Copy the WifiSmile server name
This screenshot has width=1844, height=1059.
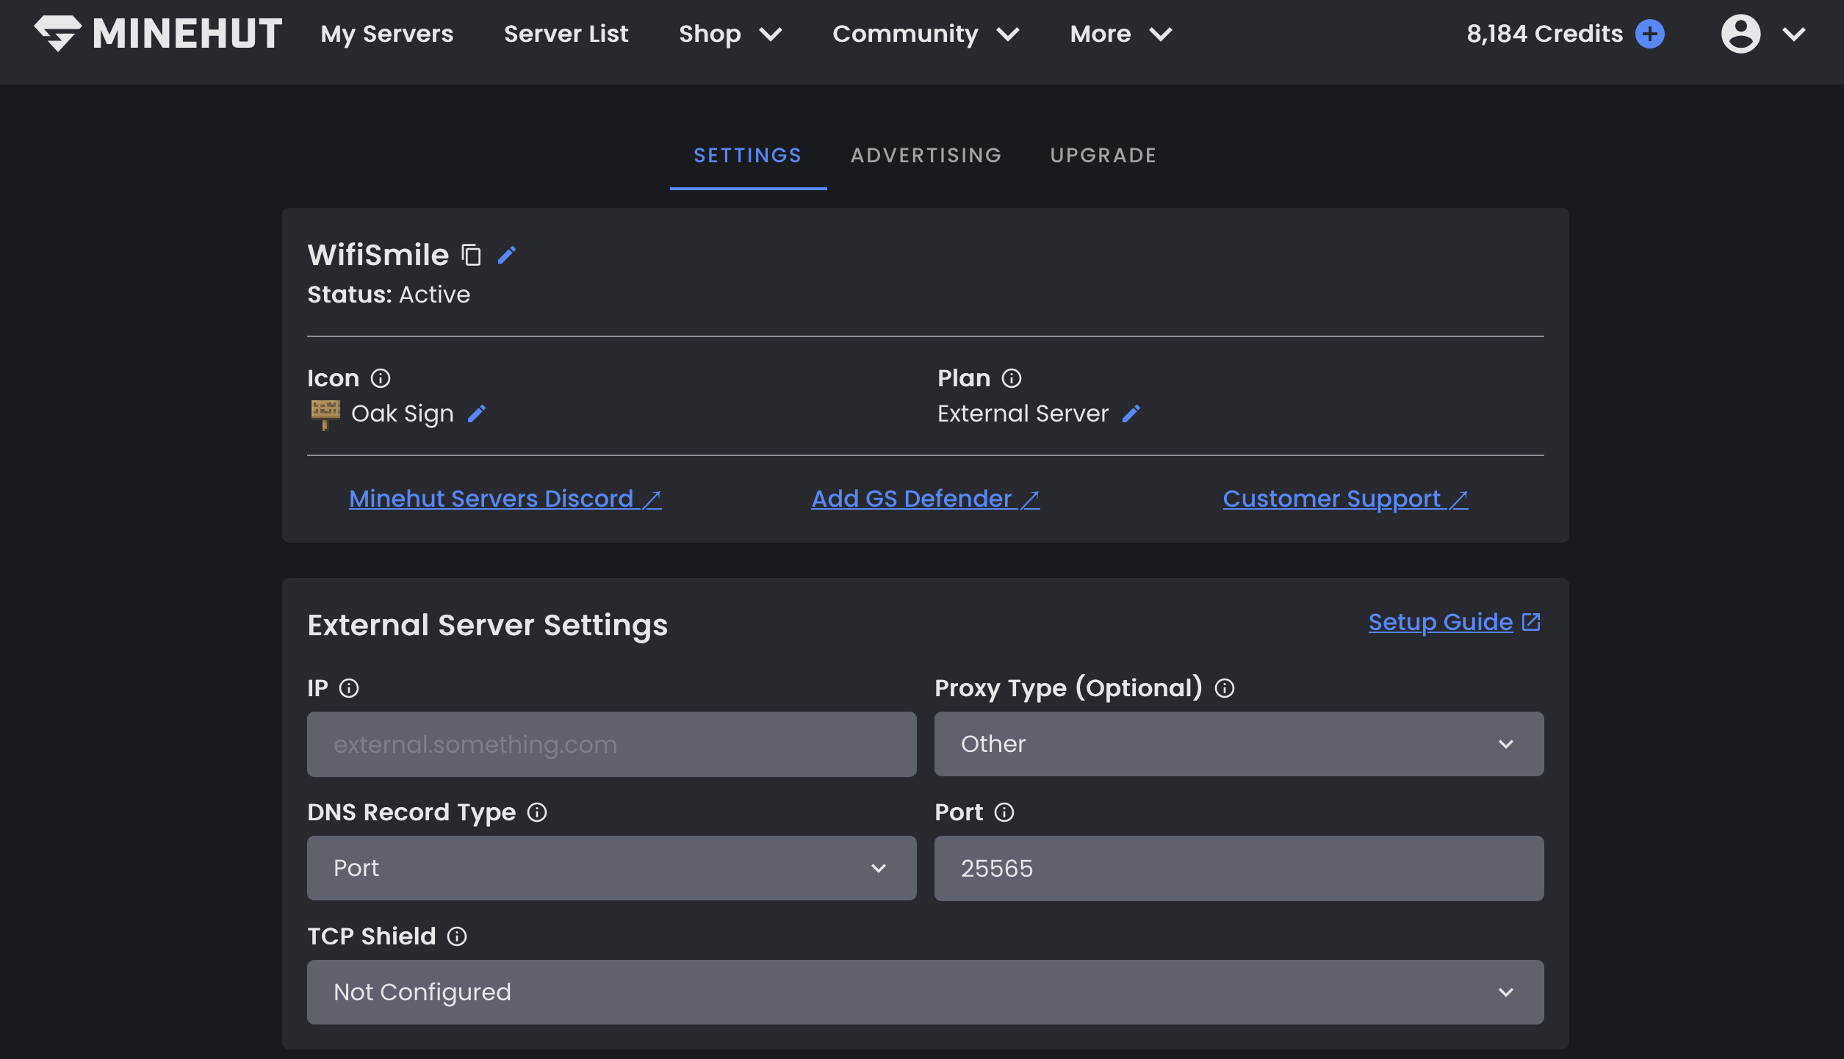[x=471, y=255]
